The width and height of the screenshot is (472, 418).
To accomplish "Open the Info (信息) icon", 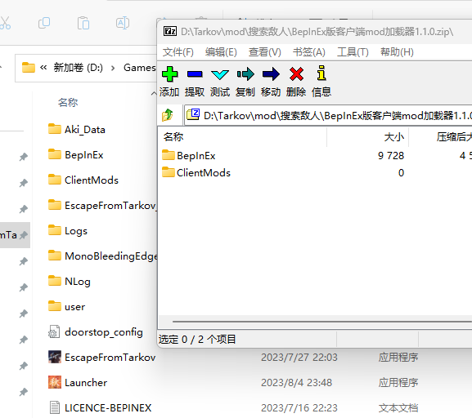I will coord(321,73).
